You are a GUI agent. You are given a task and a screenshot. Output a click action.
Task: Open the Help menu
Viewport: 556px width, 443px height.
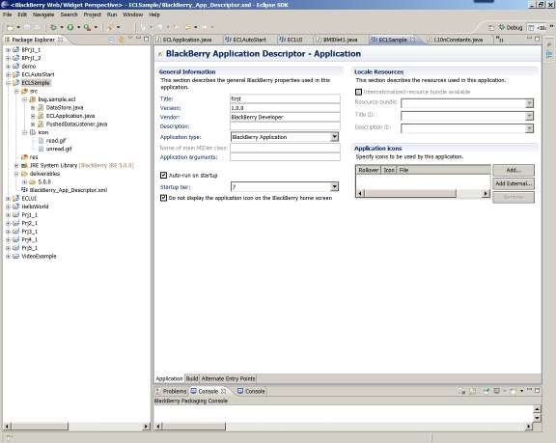tap(154, 14)
